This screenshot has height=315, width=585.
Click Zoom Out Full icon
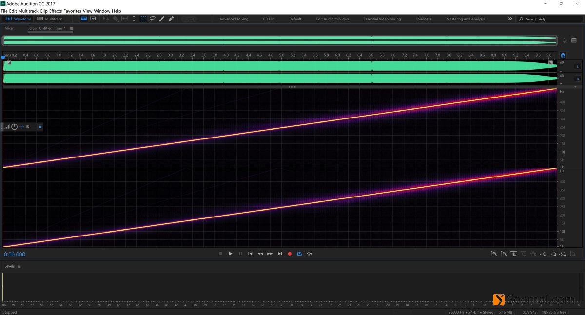[x=533, y=254]
